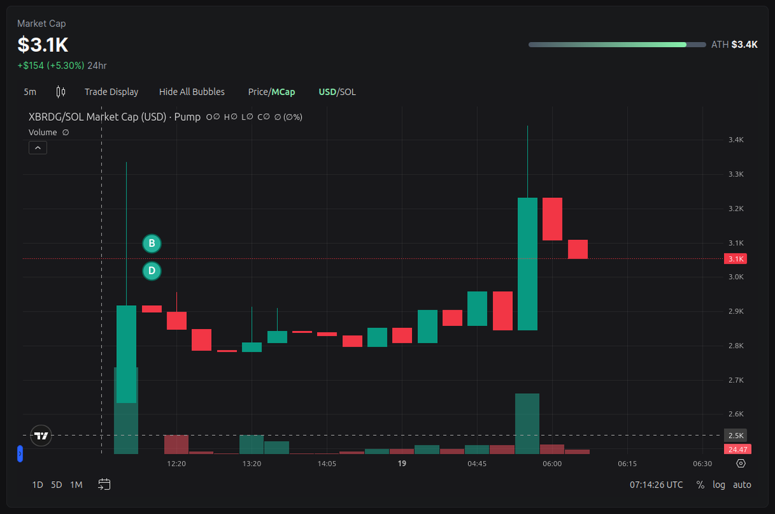Click the B trade bubble
The width and height of the screenshot is (775, 514).
pos(151,243)
